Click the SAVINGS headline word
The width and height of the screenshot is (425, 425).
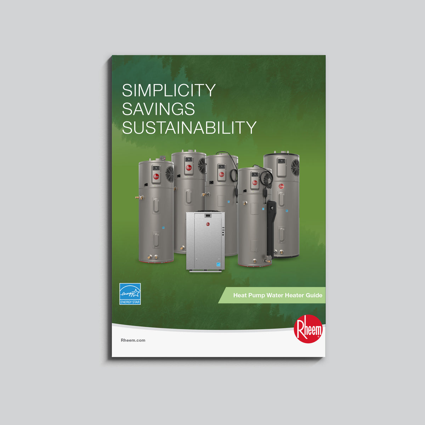click(x=158, y=109)
